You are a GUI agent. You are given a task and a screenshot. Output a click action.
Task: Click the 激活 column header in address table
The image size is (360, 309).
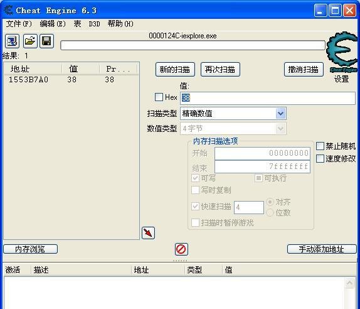point(17,270)
